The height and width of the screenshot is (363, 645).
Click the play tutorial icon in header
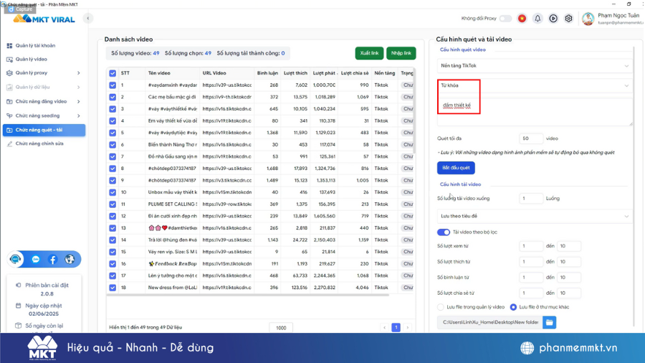[553, 19]
